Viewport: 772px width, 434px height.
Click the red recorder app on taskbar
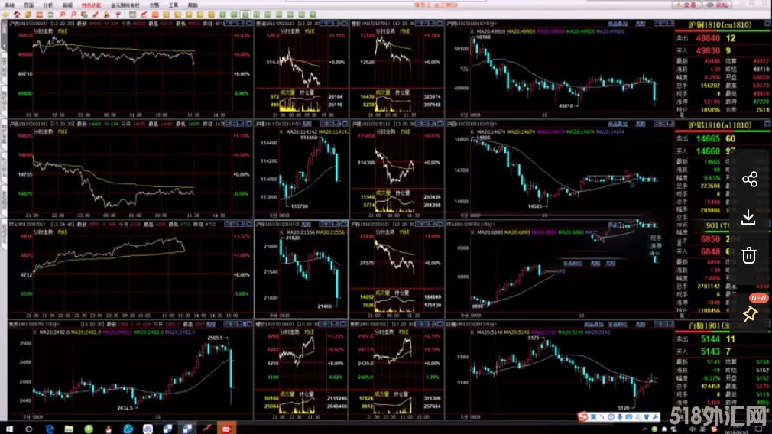coord(226,429)
